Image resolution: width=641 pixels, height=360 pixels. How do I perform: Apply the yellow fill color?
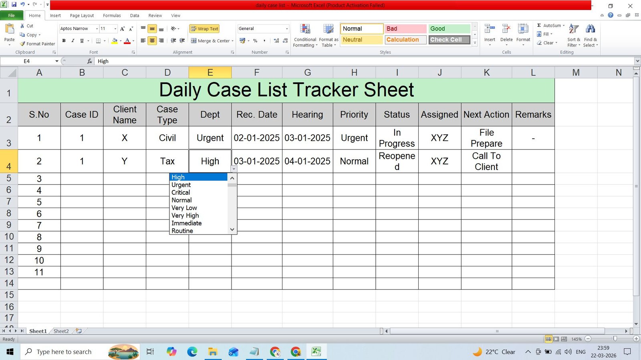pyautogui.click(x=115, y=41)
